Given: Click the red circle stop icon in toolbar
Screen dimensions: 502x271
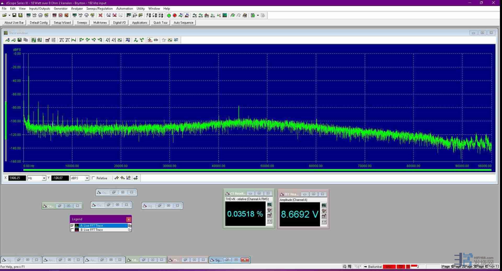Looking at the screenshot, I should [175, 15].
